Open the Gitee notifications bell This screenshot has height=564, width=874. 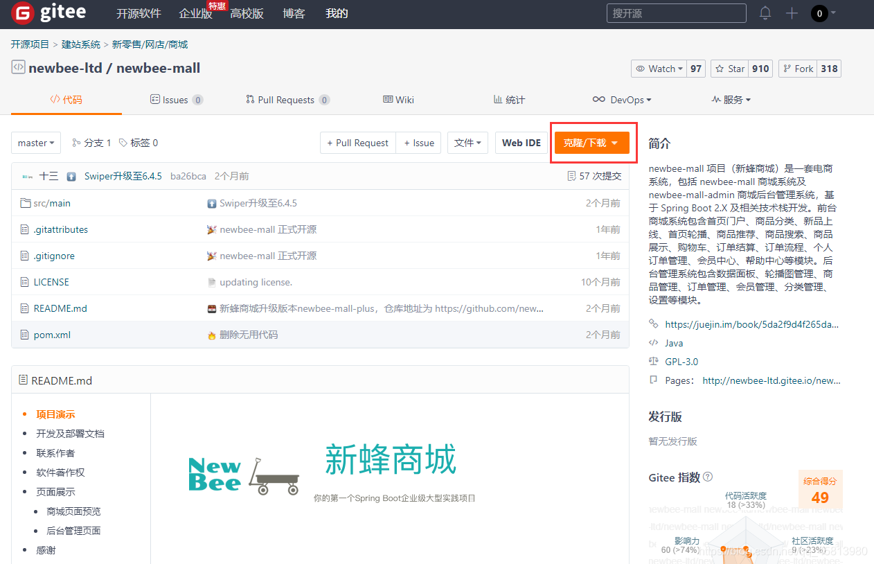[765, 12]
